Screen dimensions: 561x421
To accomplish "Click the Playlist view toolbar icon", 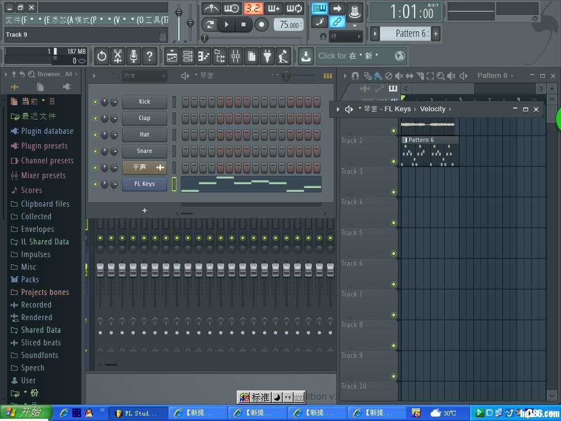I will [171, 56].
